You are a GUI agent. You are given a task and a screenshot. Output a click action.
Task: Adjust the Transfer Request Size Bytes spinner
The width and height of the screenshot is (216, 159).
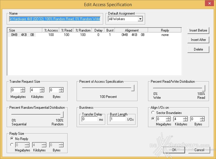click(61, 90)
